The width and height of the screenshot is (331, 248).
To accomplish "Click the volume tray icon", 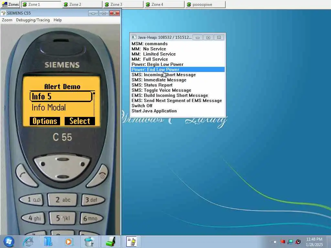I will (x=298, y=242).
